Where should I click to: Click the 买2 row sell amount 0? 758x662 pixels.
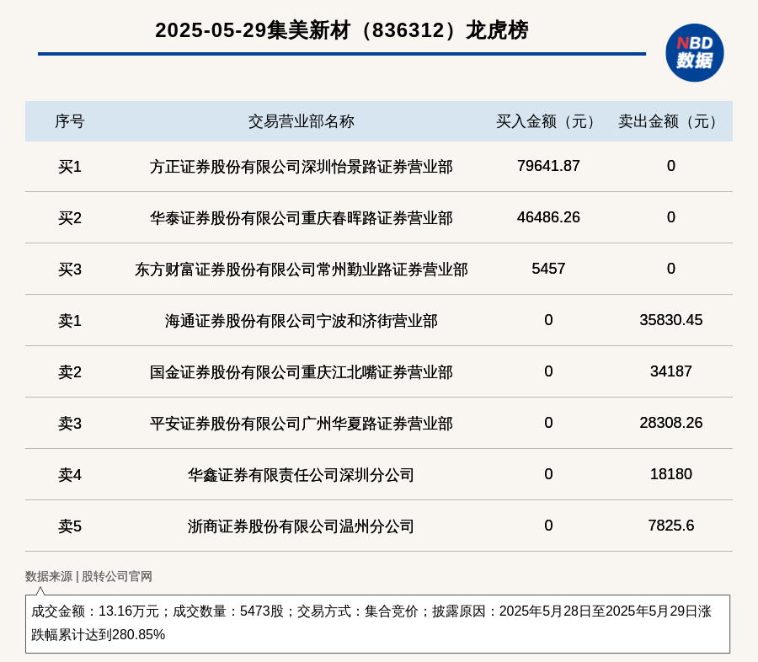pyautogui.click(x=671, y=217)
